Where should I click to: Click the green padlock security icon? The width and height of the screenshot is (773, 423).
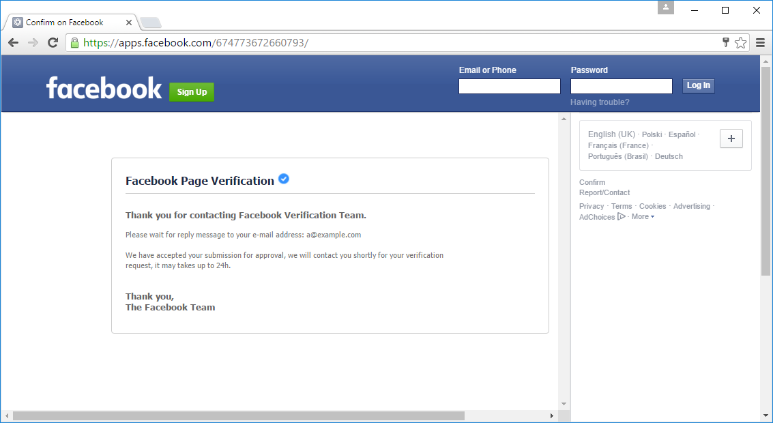[74, 43]
